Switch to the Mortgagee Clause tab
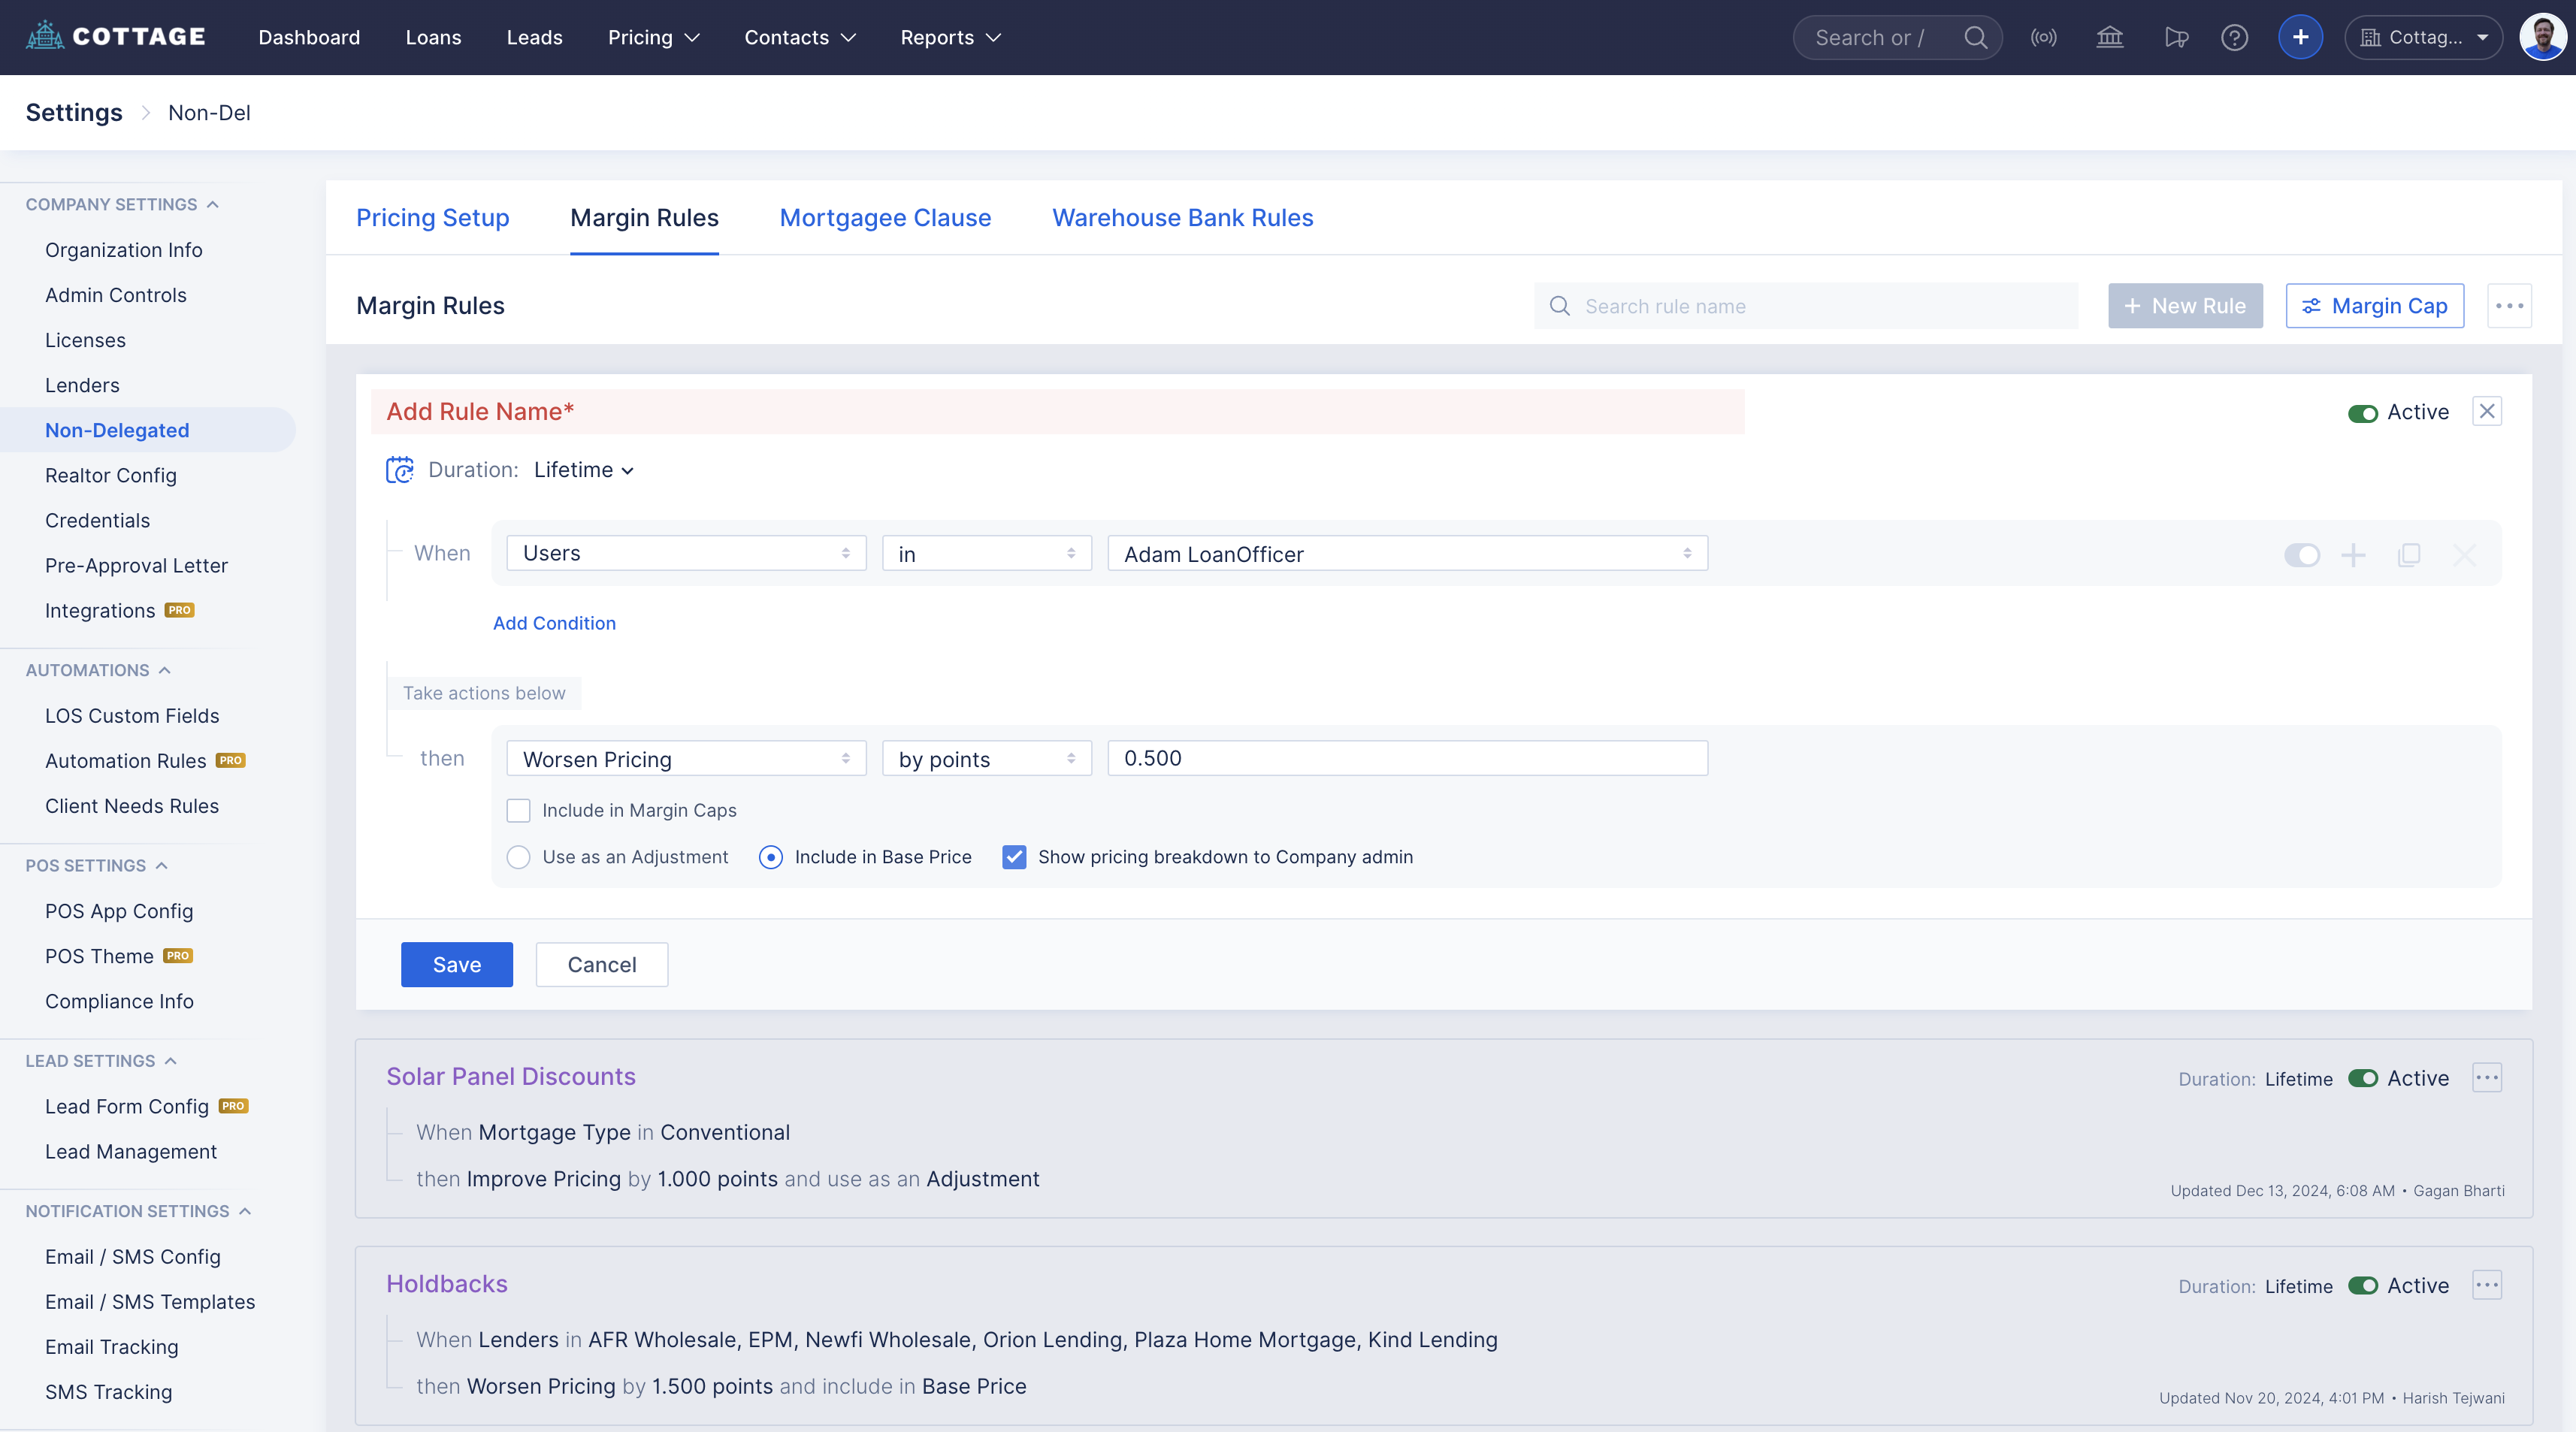Image resolution: width=2576 pixels, height=1432 pixels. coord(885,218)
